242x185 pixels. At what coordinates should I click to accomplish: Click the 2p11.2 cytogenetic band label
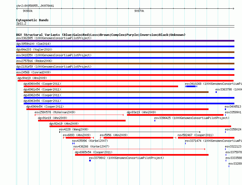(21, 23)
